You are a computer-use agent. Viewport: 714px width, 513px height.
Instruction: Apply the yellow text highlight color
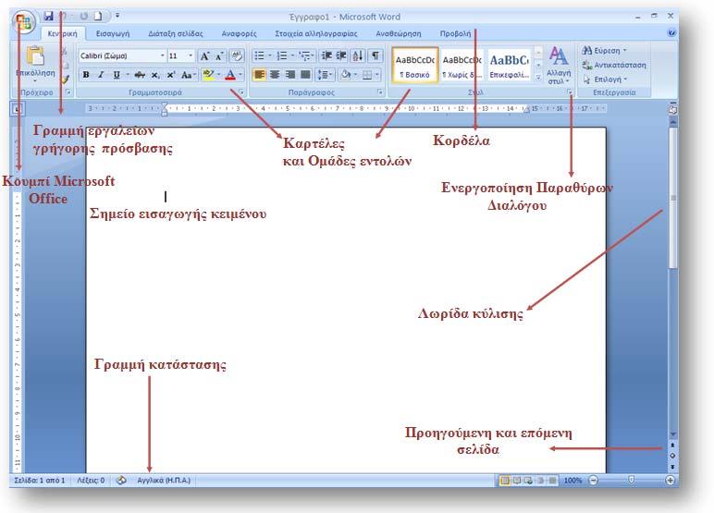click(208, 75)
